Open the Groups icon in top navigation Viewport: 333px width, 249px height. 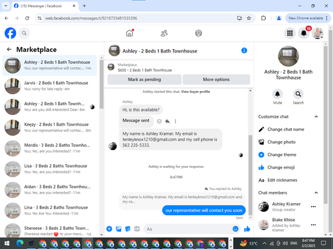tap(198, 33)
